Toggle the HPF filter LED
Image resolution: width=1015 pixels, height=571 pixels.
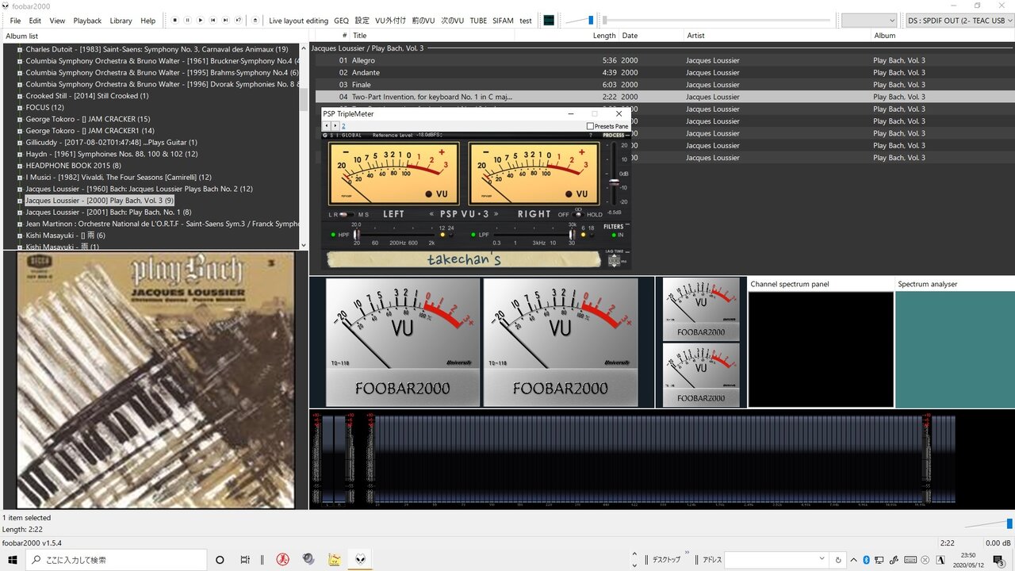click(x=333, y=235)
